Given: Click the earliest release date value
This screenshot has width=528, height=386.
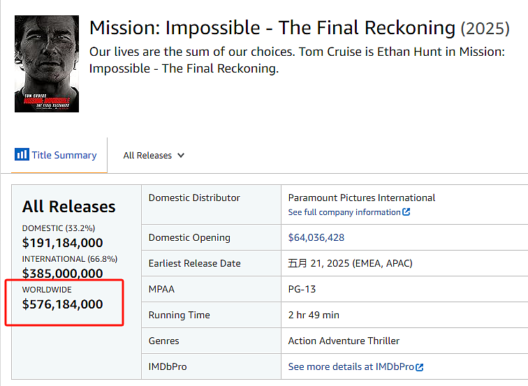Looking at the screenshot, I should [x=350, y=263].
